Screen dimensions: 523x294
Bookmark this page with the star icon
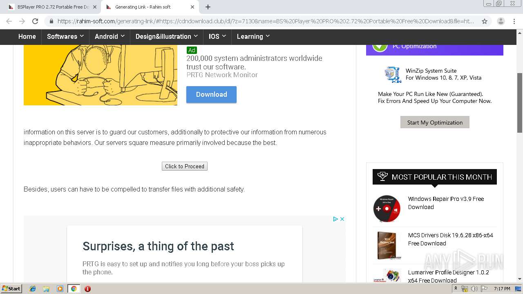coord(485,21)
